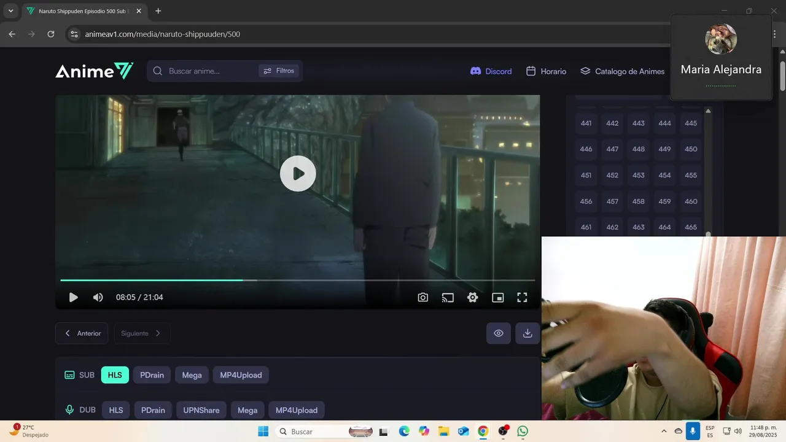Viewport: 786px width, 442px height.
Task: Select the Naruto Shippuden Episodio 500 tab
Action: tap(84, 11)
